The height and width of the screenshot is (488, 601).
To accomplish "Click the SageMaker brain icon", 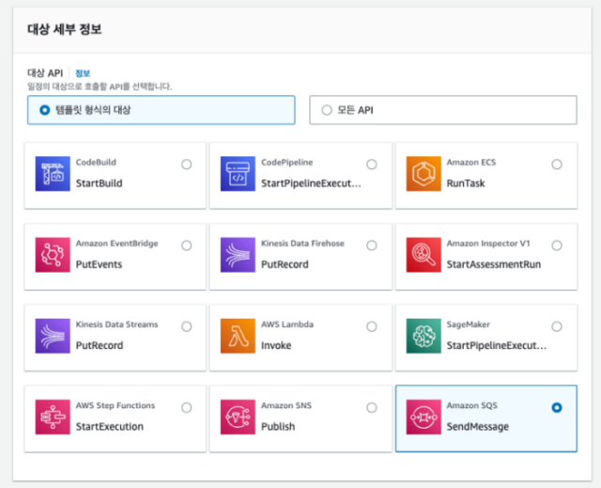I will pos(424,336).
